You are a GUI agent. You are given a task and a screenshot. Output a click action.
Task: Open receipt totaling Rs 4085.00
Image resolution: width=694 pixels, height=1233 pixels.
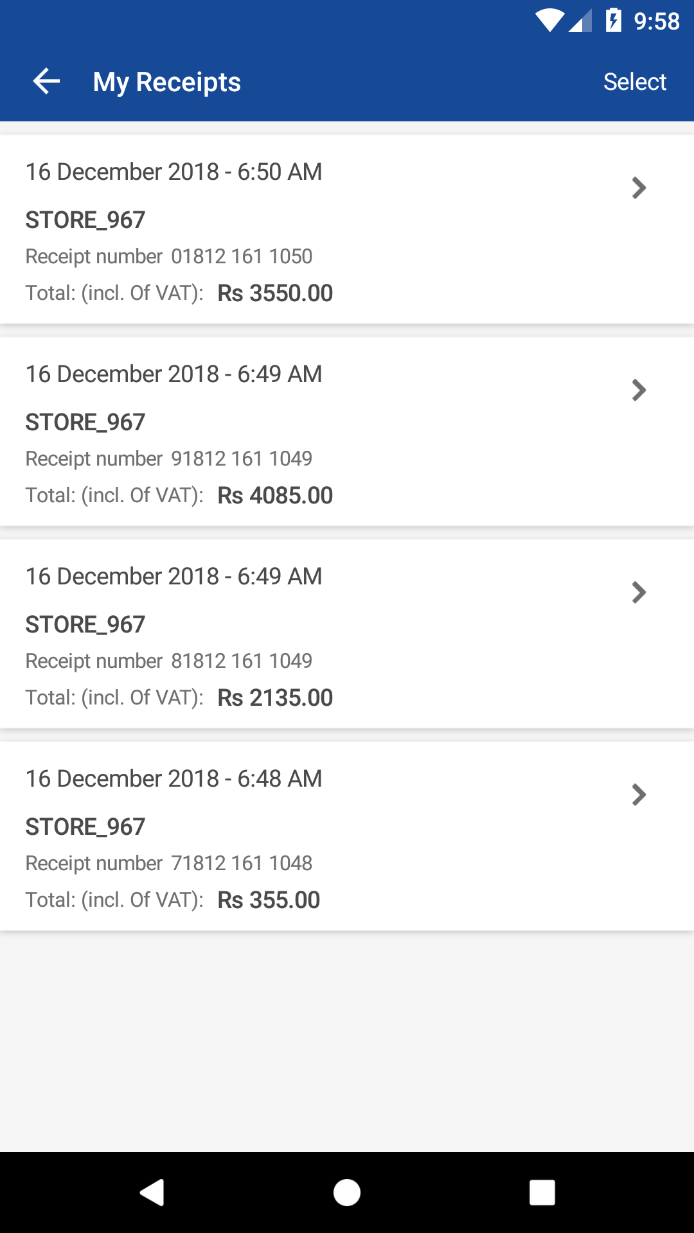274,495
